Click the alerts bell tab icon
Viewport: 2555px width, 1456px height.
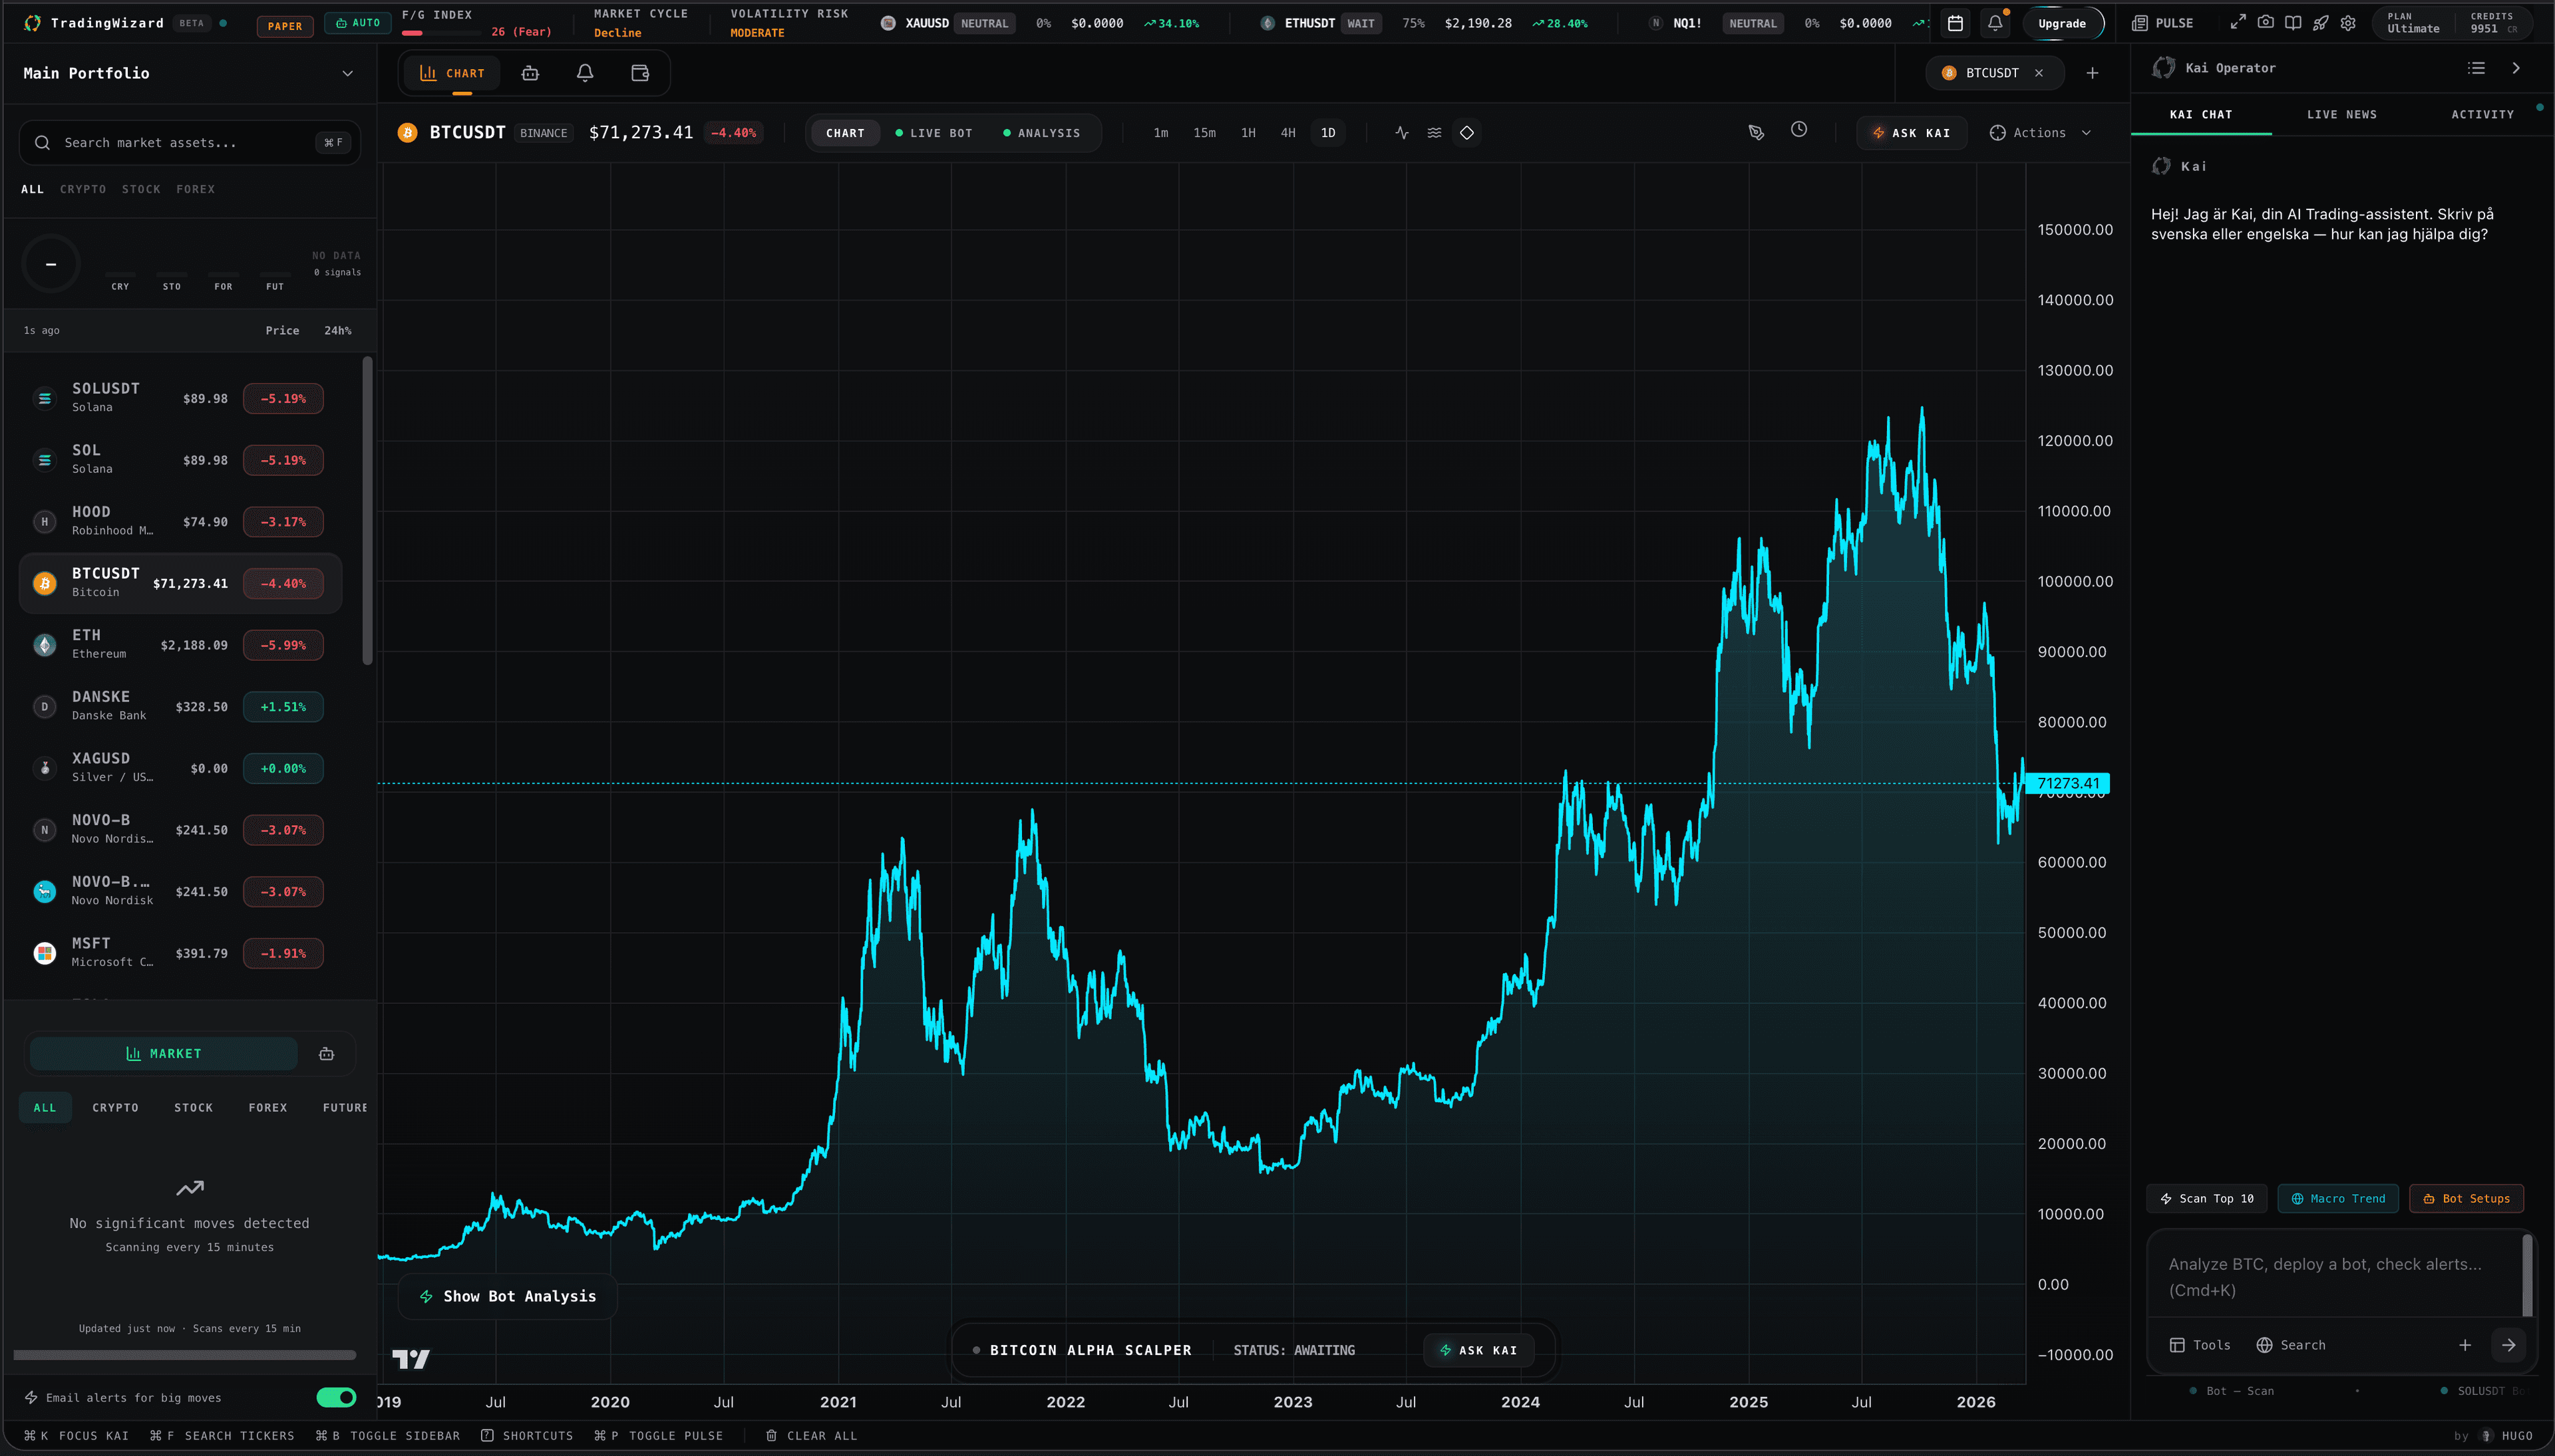[586, 73]
